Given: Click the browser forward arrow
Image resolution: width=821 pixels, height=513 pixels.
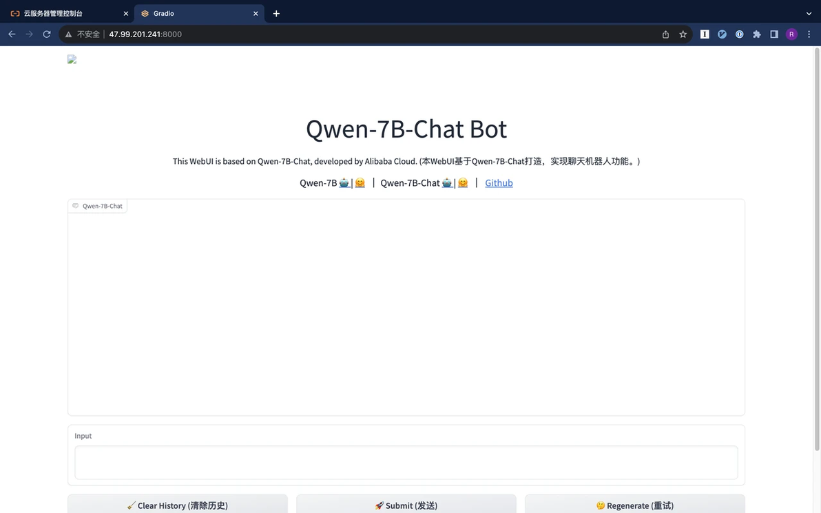Looking at the screenshot, I should tap(30, 34).
